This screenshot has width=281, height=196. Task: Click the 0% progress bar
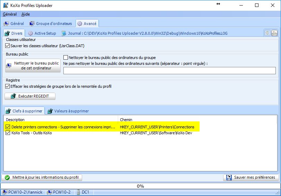tap(140, 186)
